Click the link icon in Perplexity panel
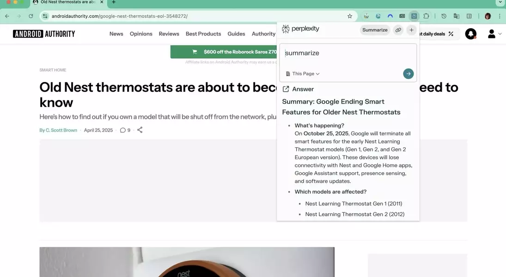This screenshot has height=277, width=506. click(398, 30)
